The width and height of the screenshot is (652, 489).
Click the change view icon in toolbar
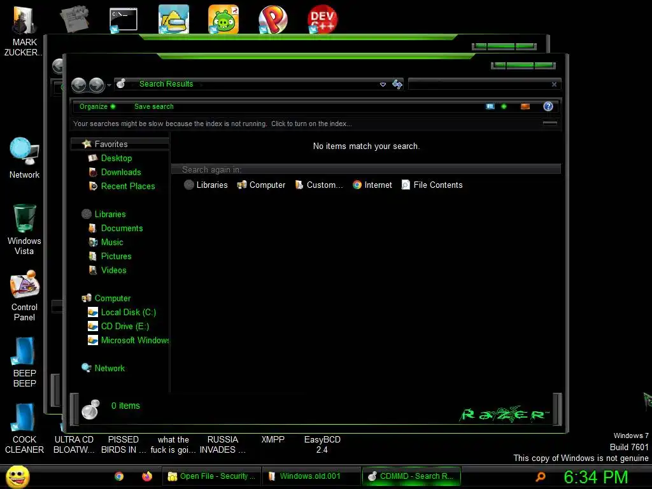tap(490, 106)
